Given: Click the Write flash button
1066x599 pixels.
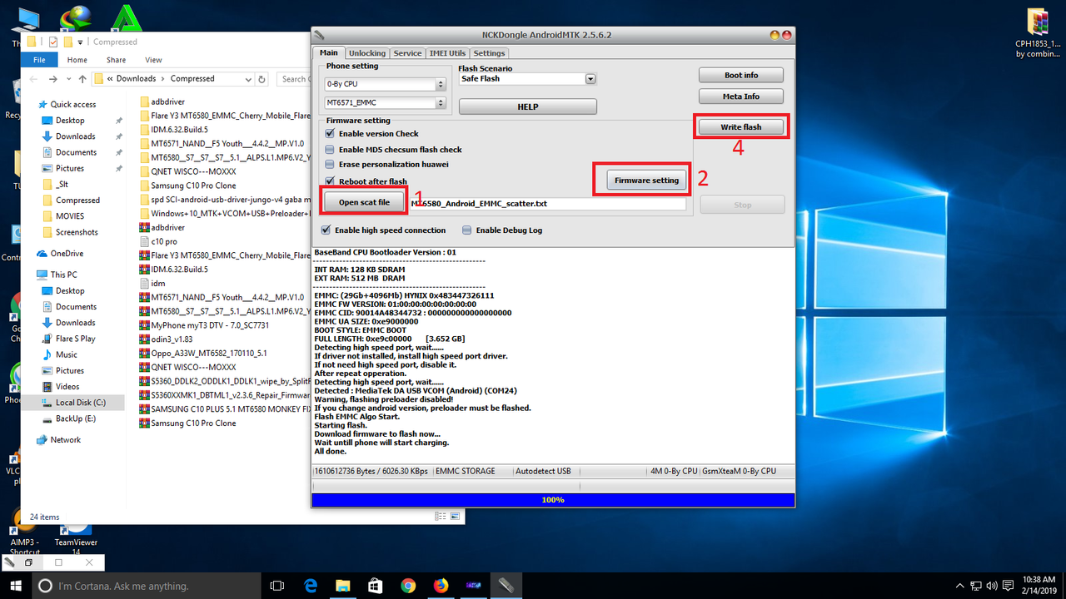Looking at the screenshot, I should 740,126.
